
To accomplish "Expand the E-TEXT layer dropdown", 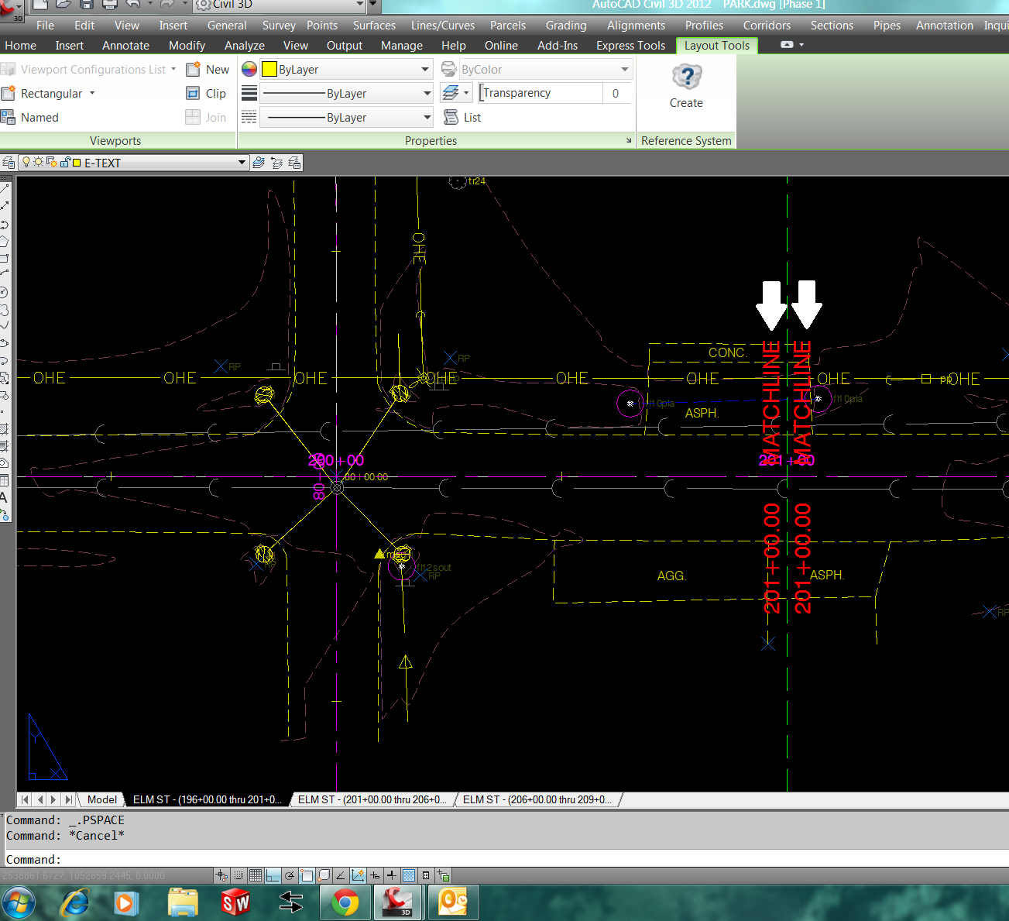I will [x=242, y=163].
